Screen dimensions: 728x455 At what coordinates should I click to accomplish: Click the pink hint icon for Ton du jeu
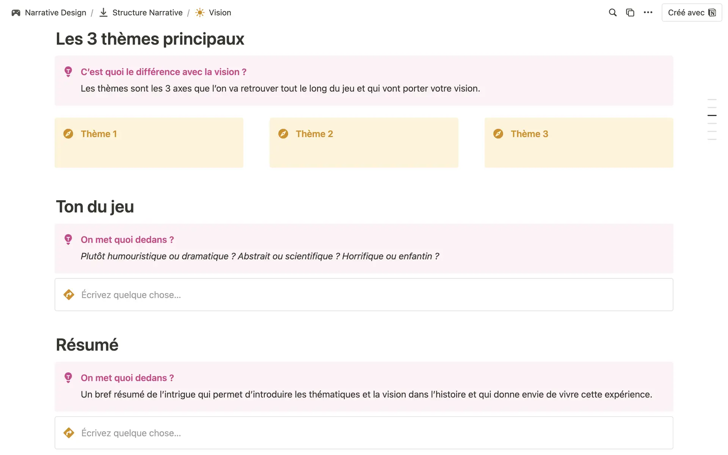[x=68, y=240]
